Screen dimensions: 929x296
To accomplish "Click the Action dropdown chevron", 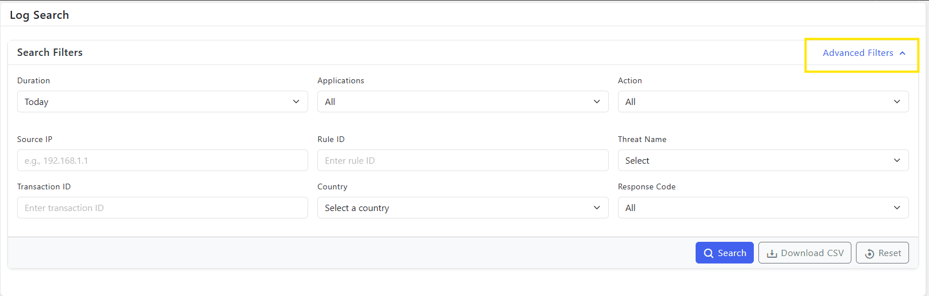I will [x=897, y=102].
